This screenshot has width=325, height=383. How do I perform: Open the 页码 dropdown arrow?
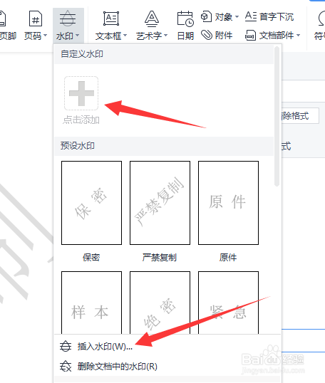[x=45, y=36]
